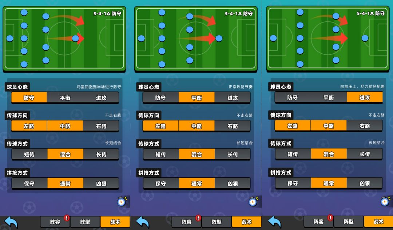Toggle 右路 passing direction in left panel
This screenshot has height=230, width=393.
tap(101, 126)
